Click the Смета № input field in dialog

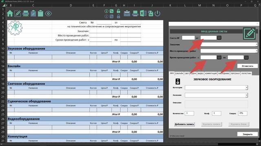tap(188, 38)
